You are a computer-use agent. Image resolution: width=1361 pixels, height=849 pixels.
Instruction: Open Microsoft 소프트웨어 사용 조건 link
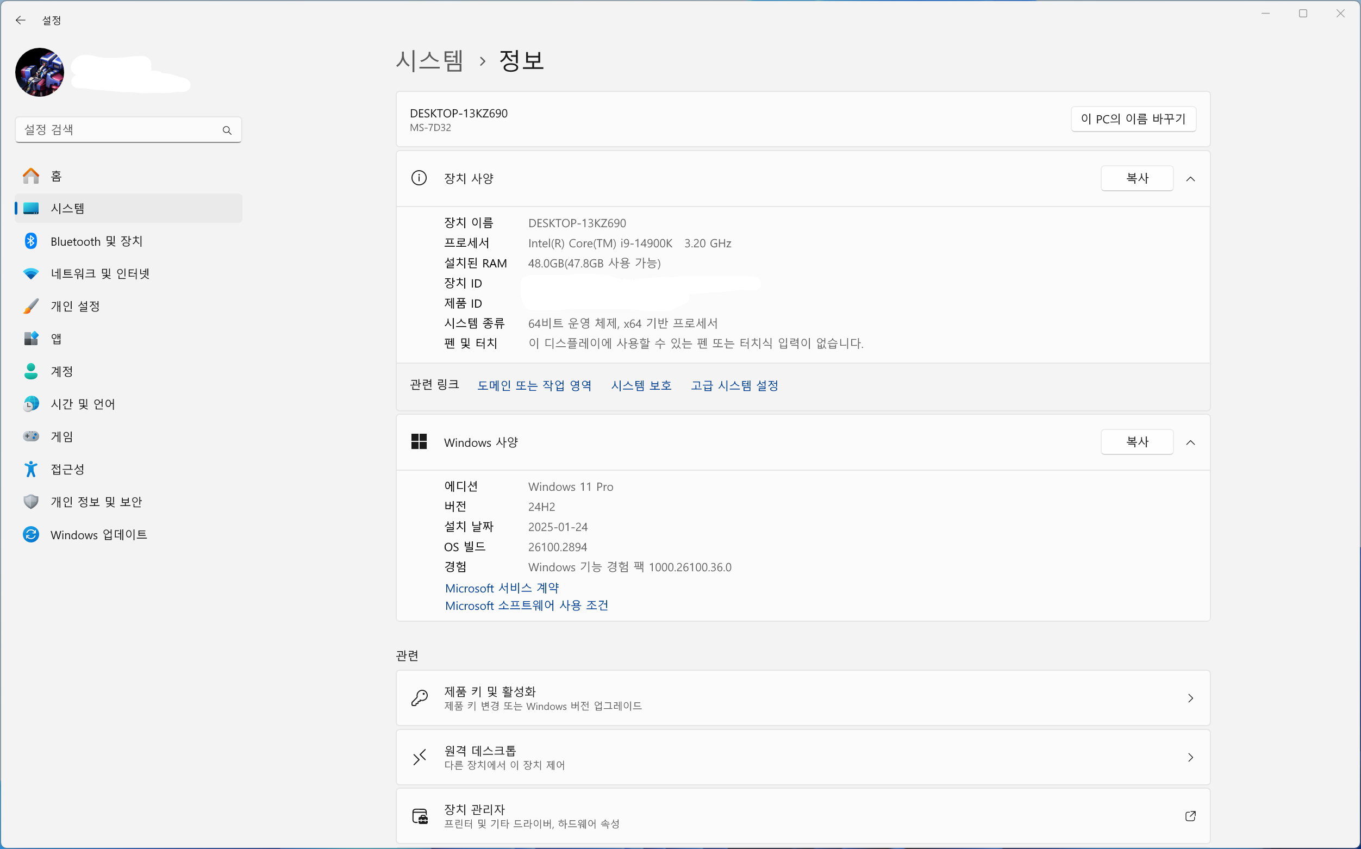[527, 605]
